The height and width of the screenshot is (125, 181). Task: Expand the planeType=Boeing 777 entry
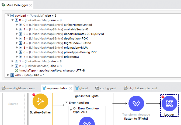pyautogui.click(x=17, y=52)
